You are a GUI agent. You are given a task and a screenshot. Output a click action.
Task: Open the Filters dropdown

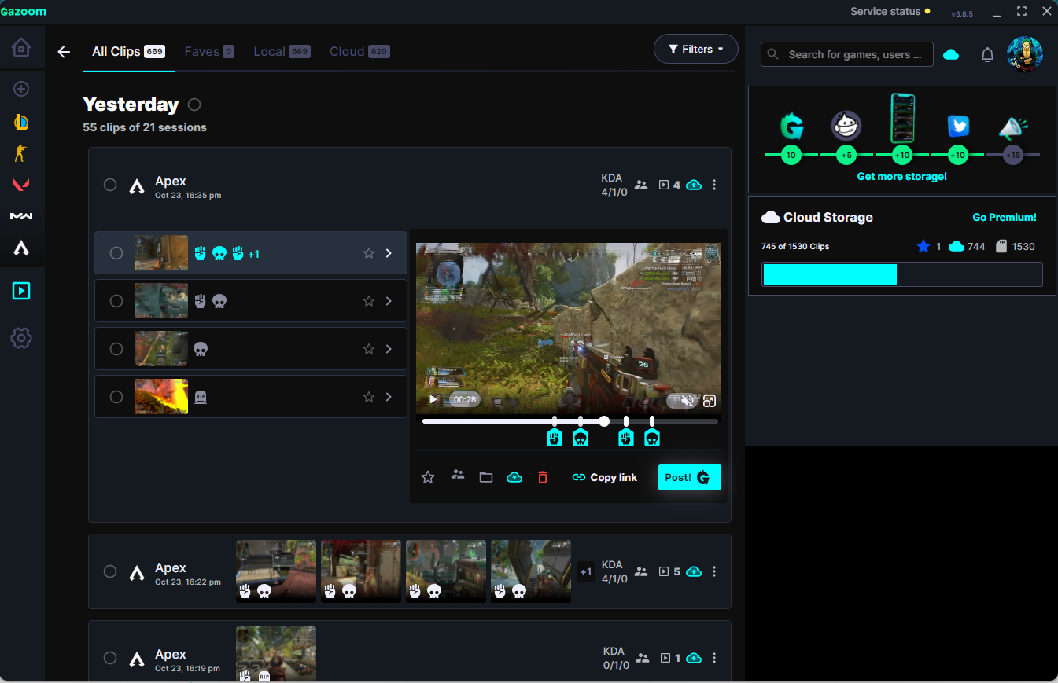point(695,48)
